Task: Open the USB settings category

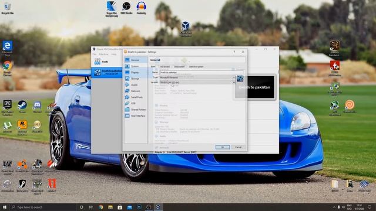Action: pyautogui.click(x=136, y=103)
